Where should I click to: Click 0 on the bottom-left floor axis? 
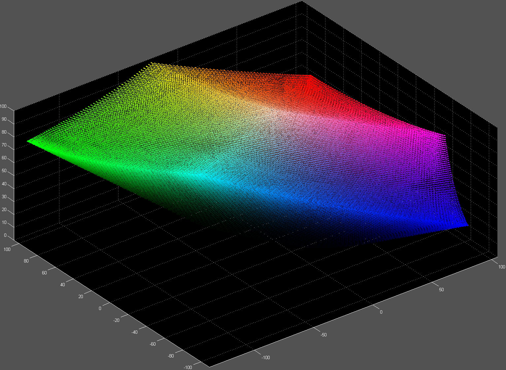[x=100, y=309]
